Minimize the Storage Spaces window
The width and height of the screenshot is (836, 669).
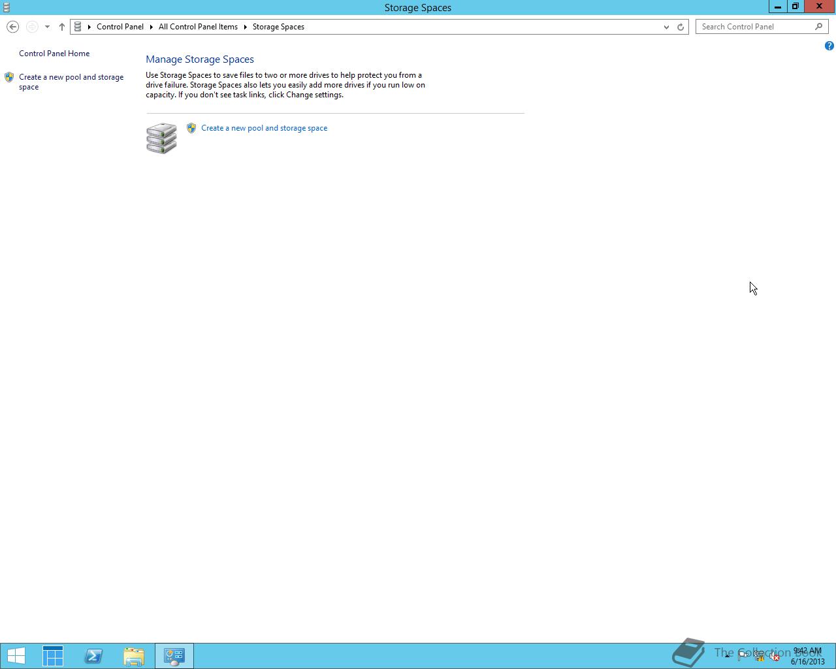(777, 7)
